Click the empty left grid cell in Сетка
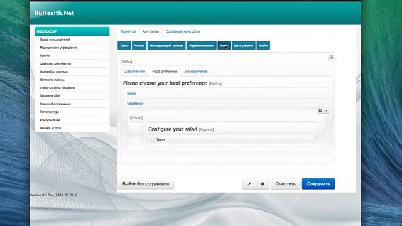This screenshot has height=226, width=402. tap(136, 132)
